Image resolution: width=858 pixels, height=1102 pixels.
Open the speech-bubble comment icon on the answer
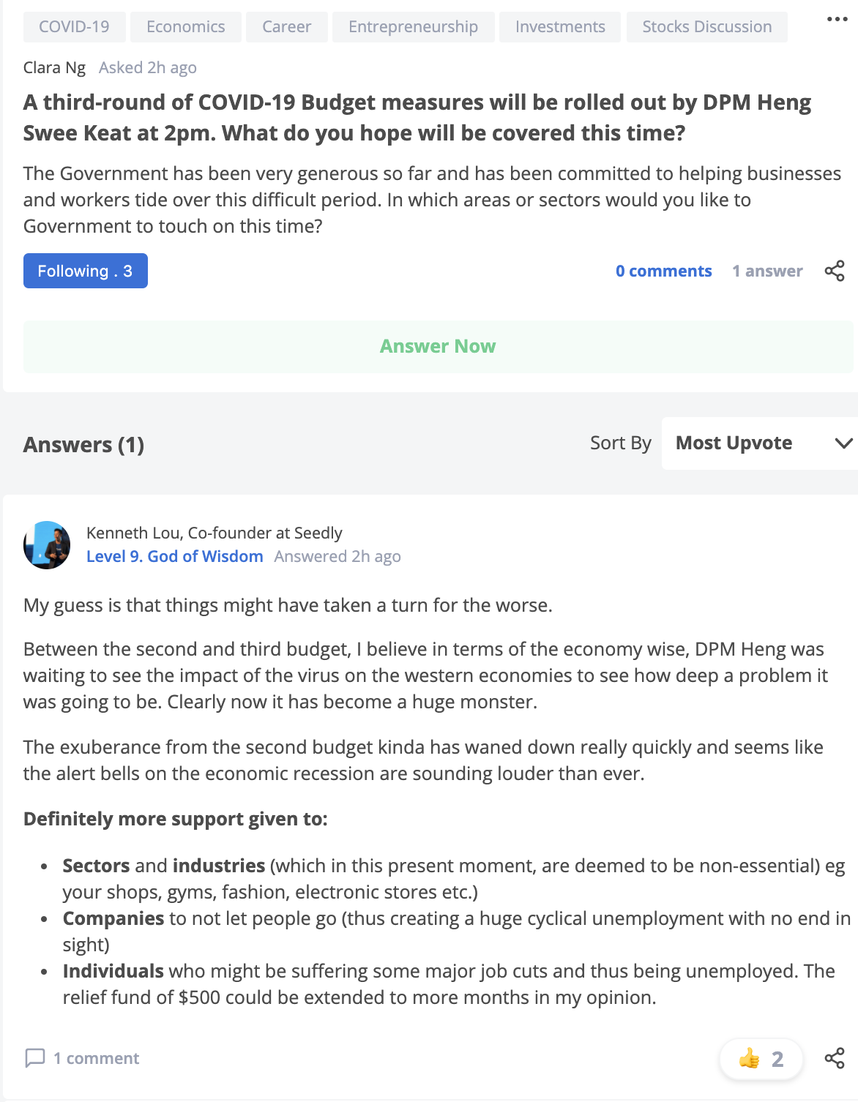(x=35, y=1058)
